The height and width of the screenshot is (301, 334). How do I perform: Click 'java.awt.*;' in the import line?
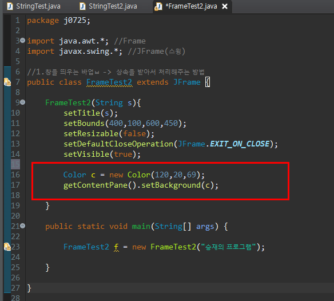(83, 41)
